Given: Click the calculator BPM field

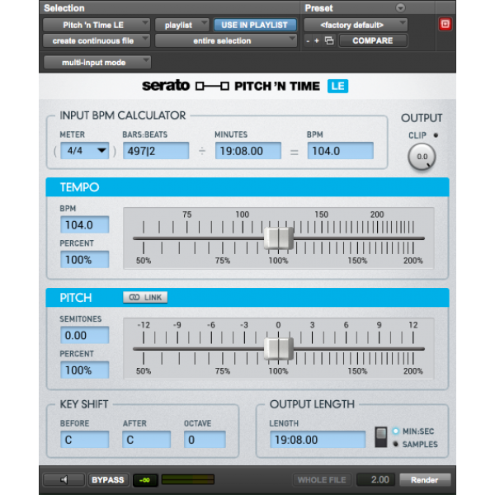Looking at the screenshot, I should coord(340,151).
